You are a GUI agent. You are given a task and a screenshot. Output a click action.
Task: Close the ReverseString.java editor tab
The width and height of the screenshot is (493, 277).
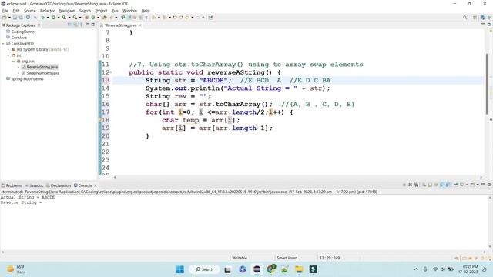140,25
